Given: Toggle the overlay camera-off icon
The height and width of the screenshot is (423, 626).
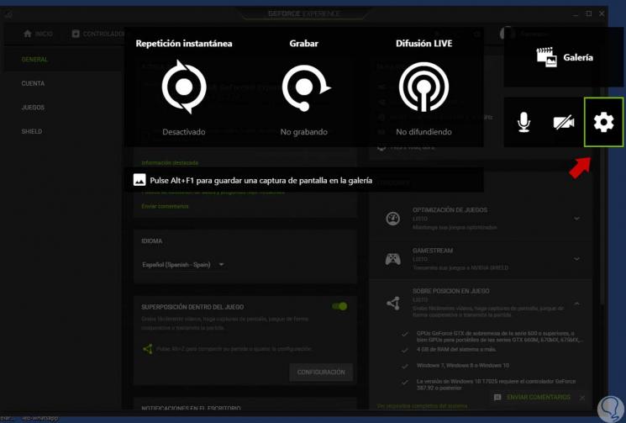Looking at the screenshot, I should tap(563, 122).
